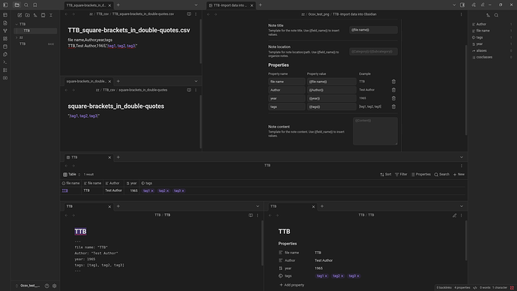Click the Note title template input field

pos(373,30)
